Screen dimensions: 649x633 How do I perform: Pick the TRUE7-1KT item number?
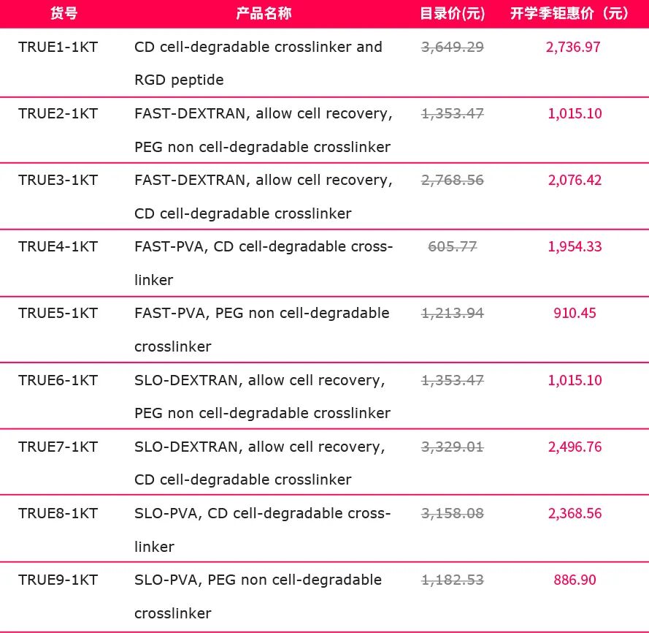[x=58, y=447]
